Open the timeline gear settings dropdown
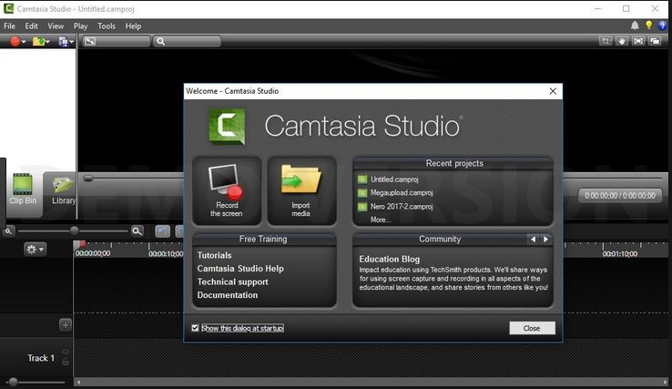Viewport: 672px width, 389px height. pyautogui.click(x=35, y=250)
